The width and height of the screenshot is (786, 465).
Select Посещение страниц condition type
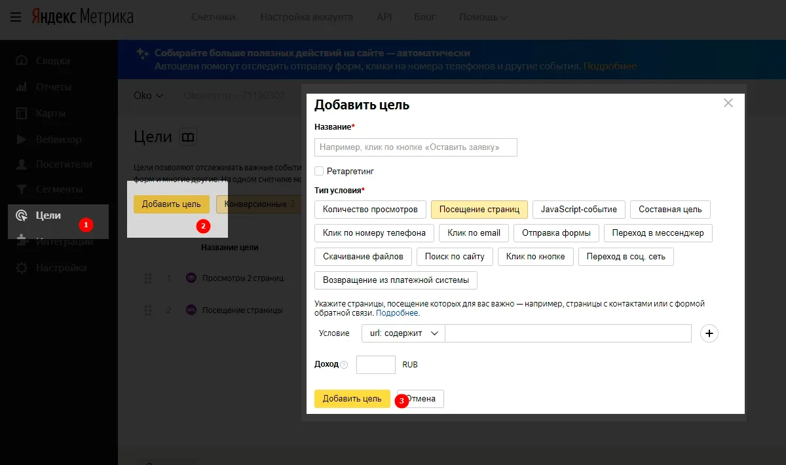pos(479,210)
